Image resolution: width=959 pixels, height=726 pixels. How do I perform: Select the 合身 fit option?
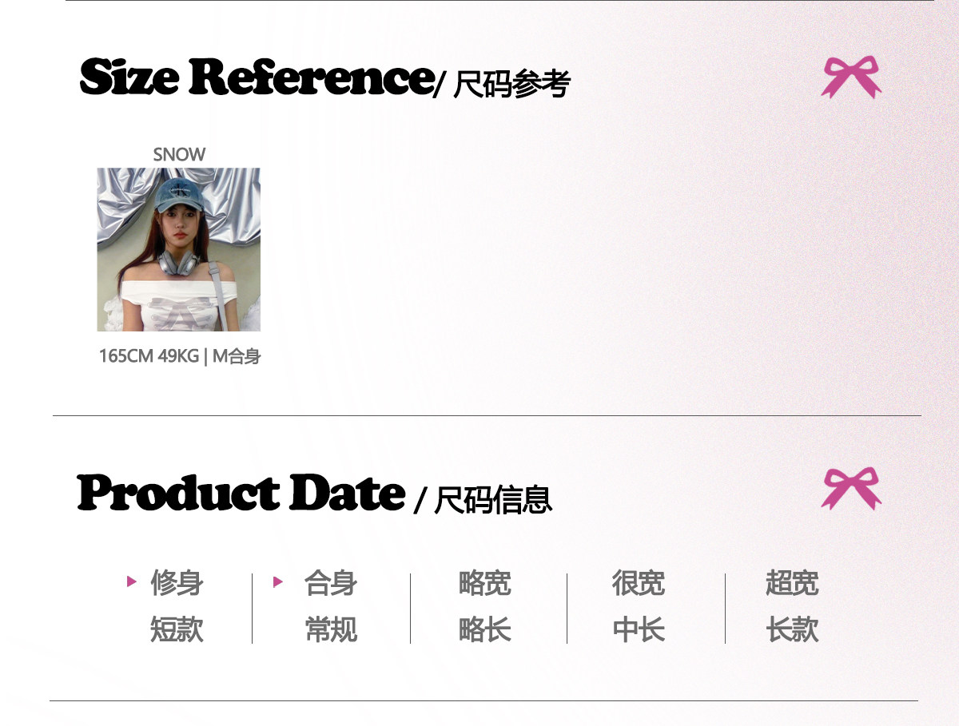[x=330, y=583]
